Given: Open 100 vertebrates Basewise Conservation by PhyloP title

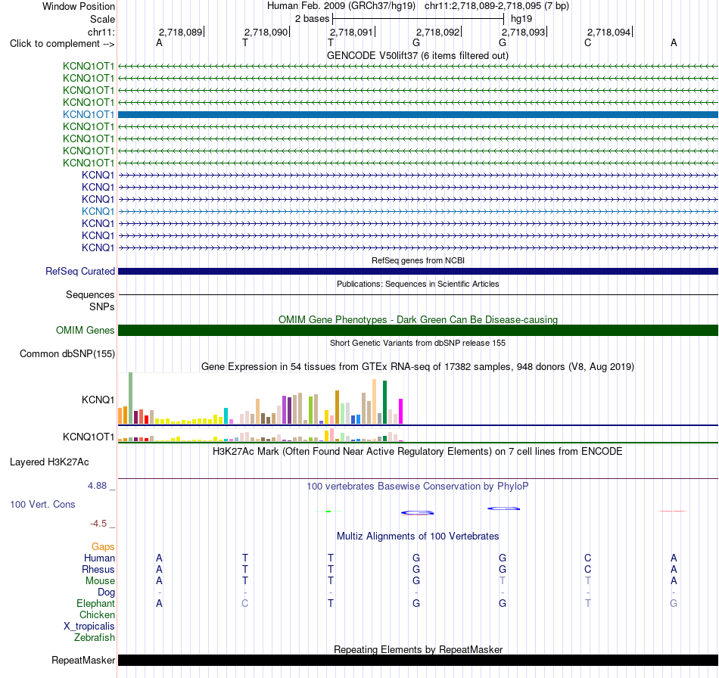Looking at the screenshot, I should [x=418, y=487].
